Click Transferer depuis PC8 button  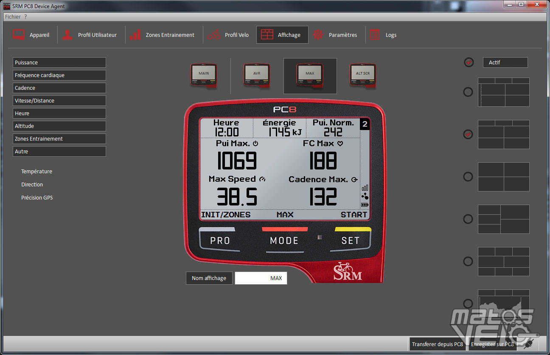[438, 344]
